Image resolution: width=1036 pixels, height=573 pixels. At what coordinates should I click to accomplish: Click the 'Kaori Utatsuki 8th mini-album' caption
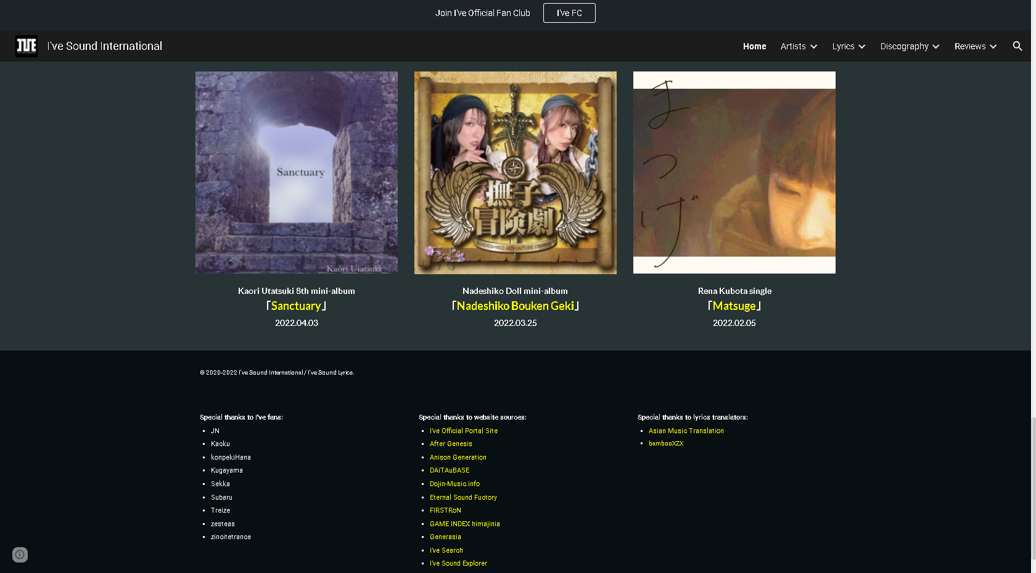[x=297, y=291]
